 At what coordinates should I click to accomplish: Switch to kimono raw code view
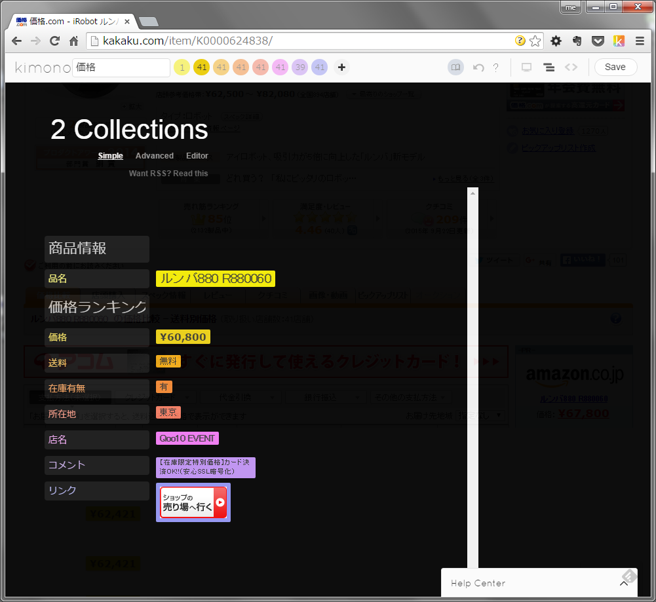point(571,67)
